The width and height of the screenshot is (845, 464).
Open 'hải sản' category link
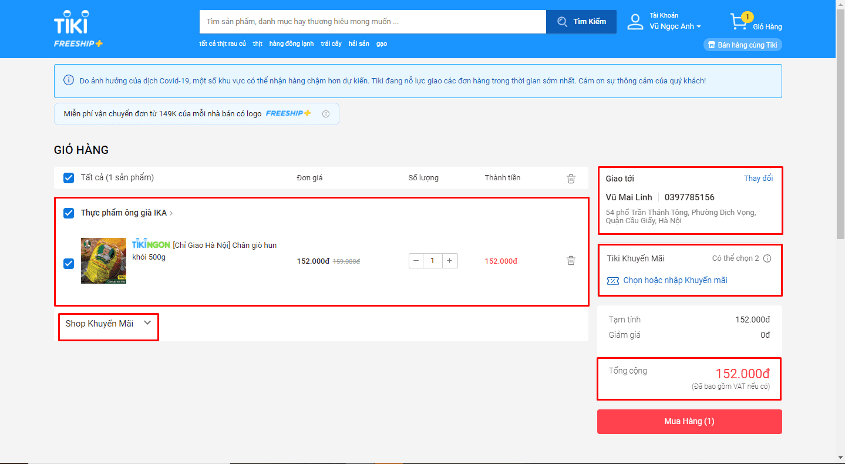[359, 43]
